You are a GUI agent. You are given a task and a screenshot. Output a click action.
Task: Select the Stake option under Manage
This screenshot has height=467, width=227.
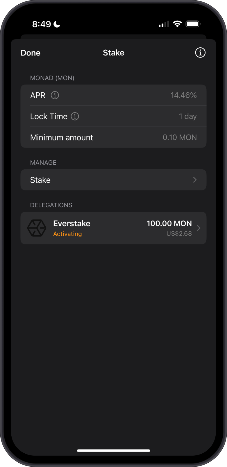tap(40, 180)
